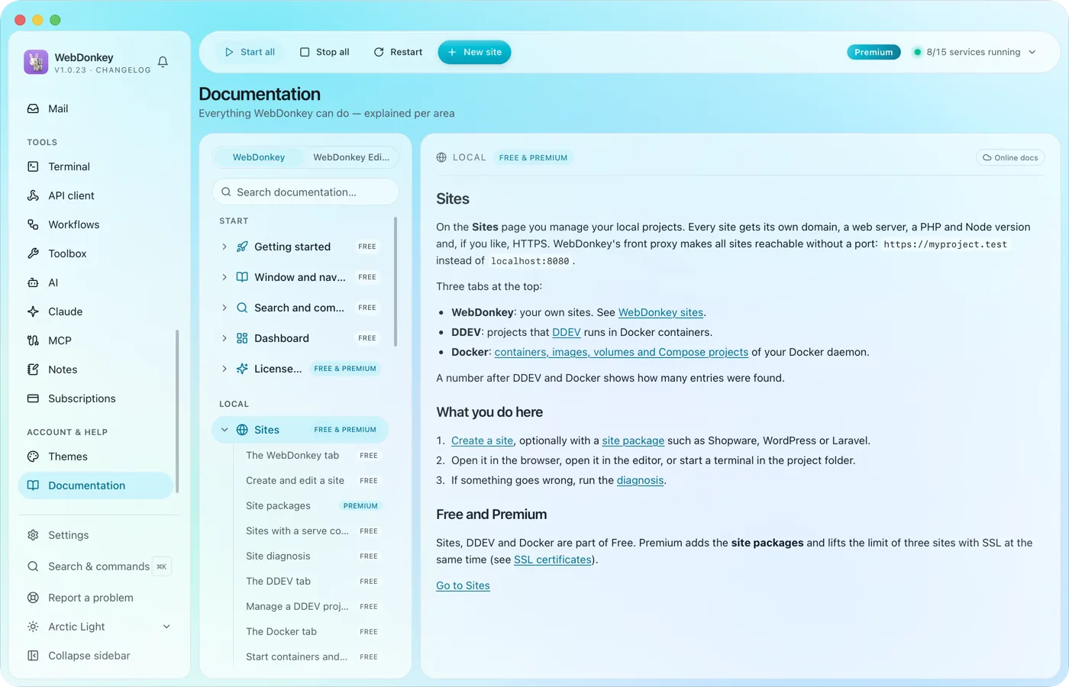
Task: Open the Arctic Light theme dropdown
Action: [166, 627]
